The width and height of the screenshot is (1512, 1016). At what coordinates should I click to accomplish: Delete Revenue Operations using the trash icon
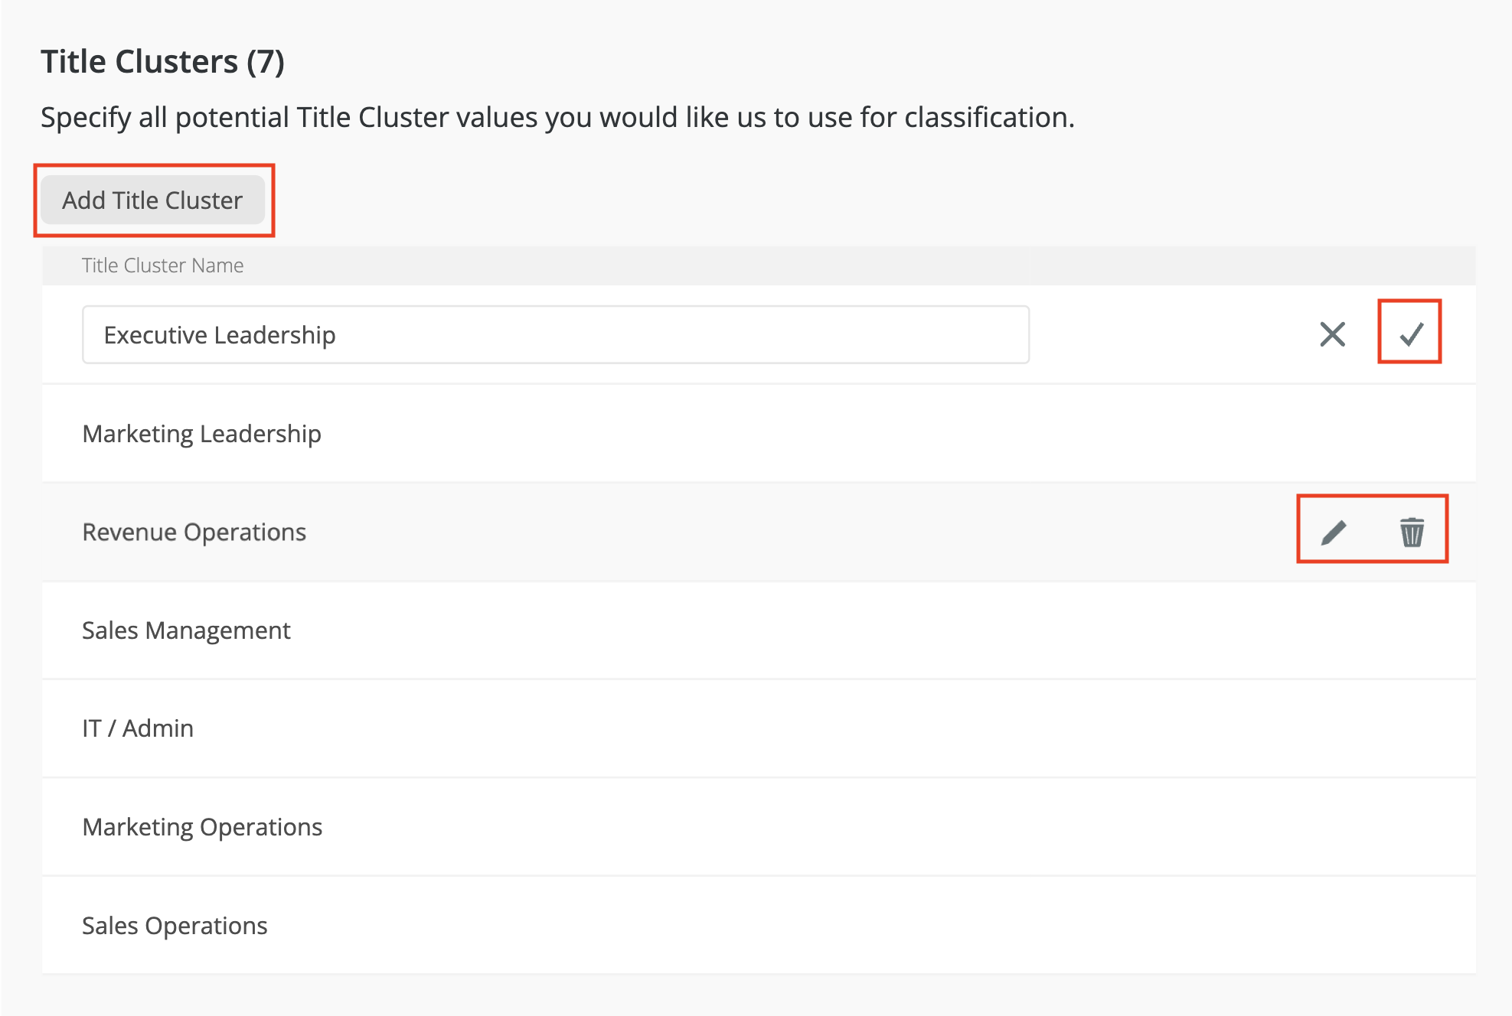[1411, 532]
